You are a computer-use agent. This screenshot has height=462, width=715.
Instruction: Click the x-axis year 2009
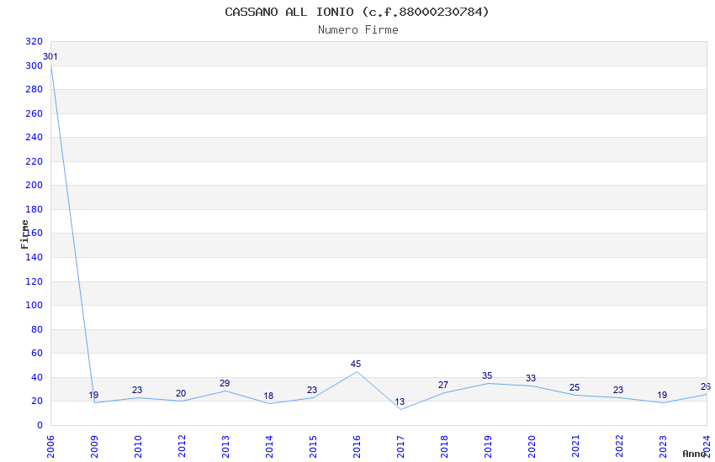click(94, 447)
